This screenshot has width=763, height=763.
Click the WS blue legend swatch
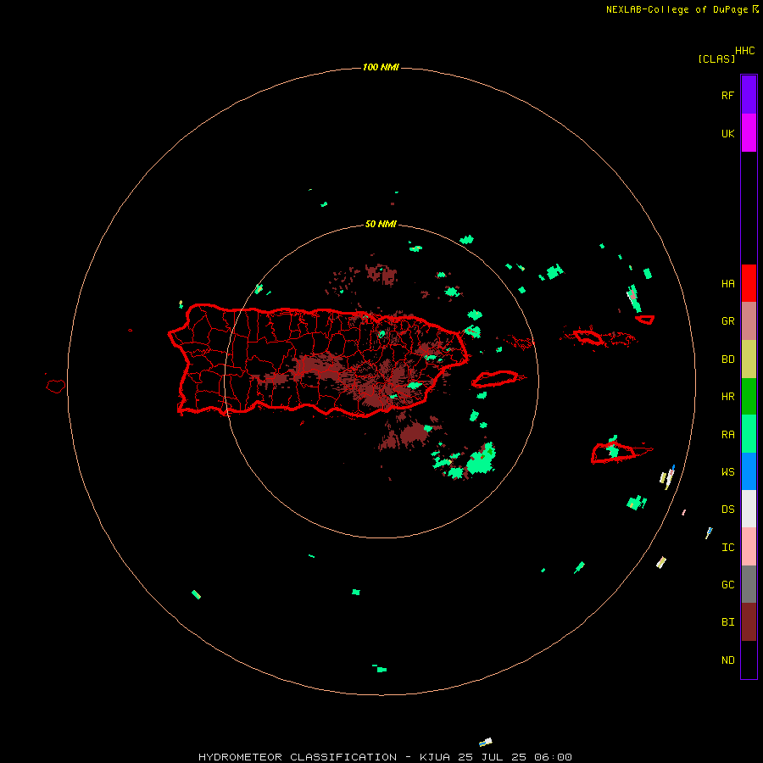pyautogui.click(x=749, y=471)
